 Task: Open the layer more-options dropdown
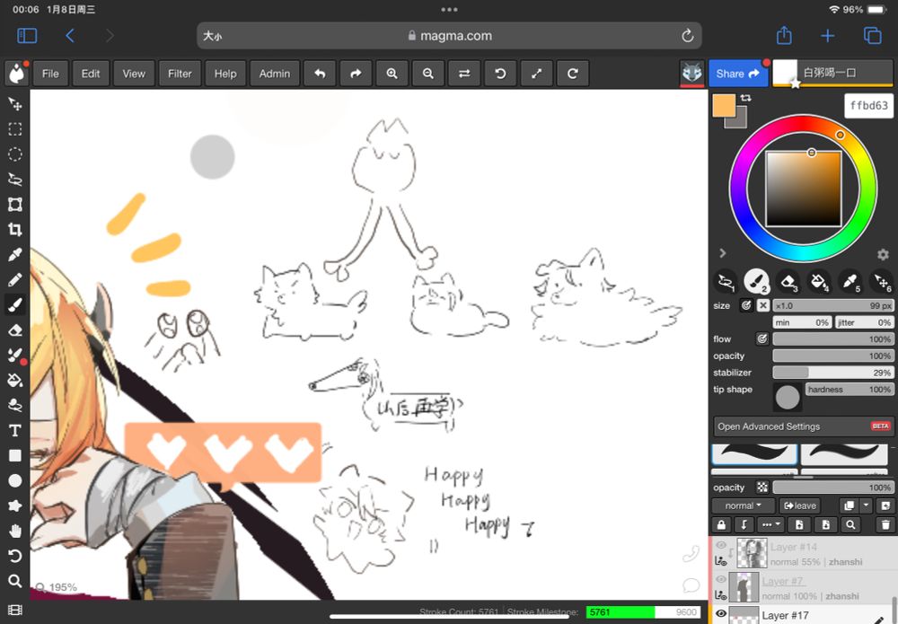[x=770, y=524]
